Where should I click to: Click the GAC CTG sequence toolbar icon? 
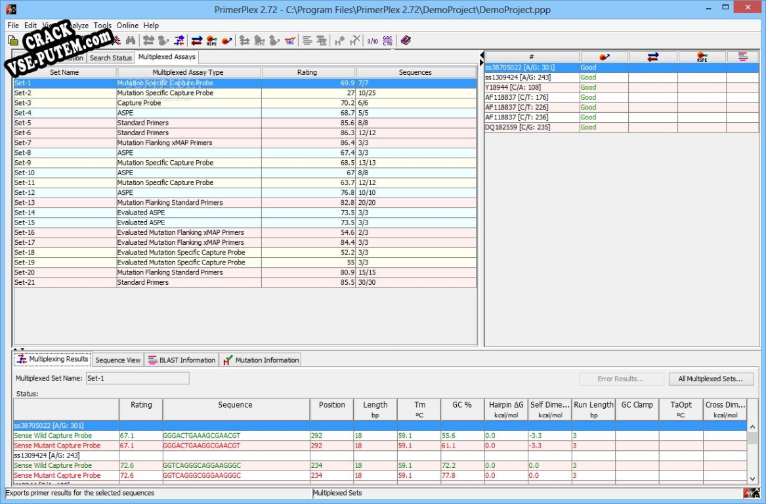388,41
